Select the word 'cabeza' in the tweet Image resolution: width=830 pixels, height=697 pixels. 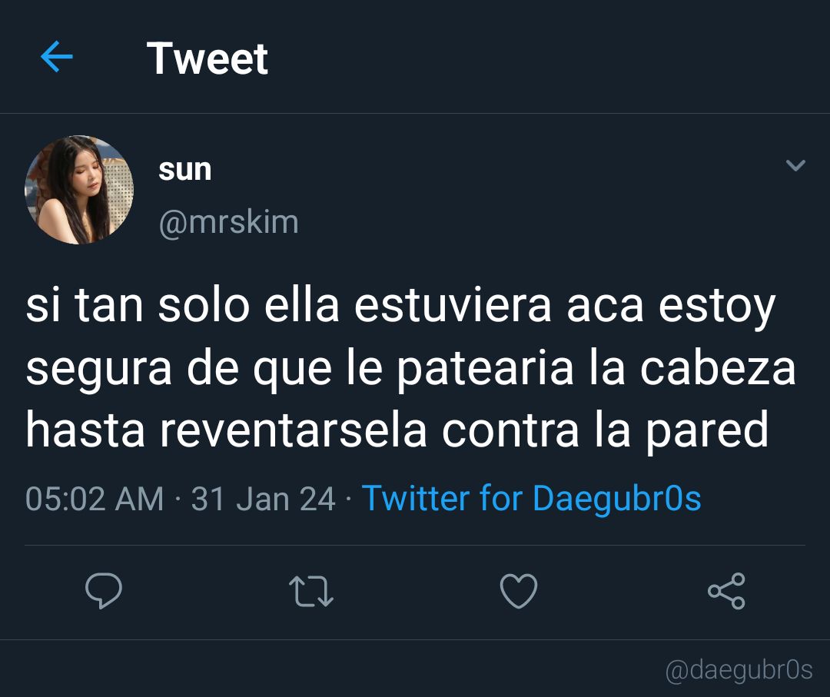click(x=718, y=368)
